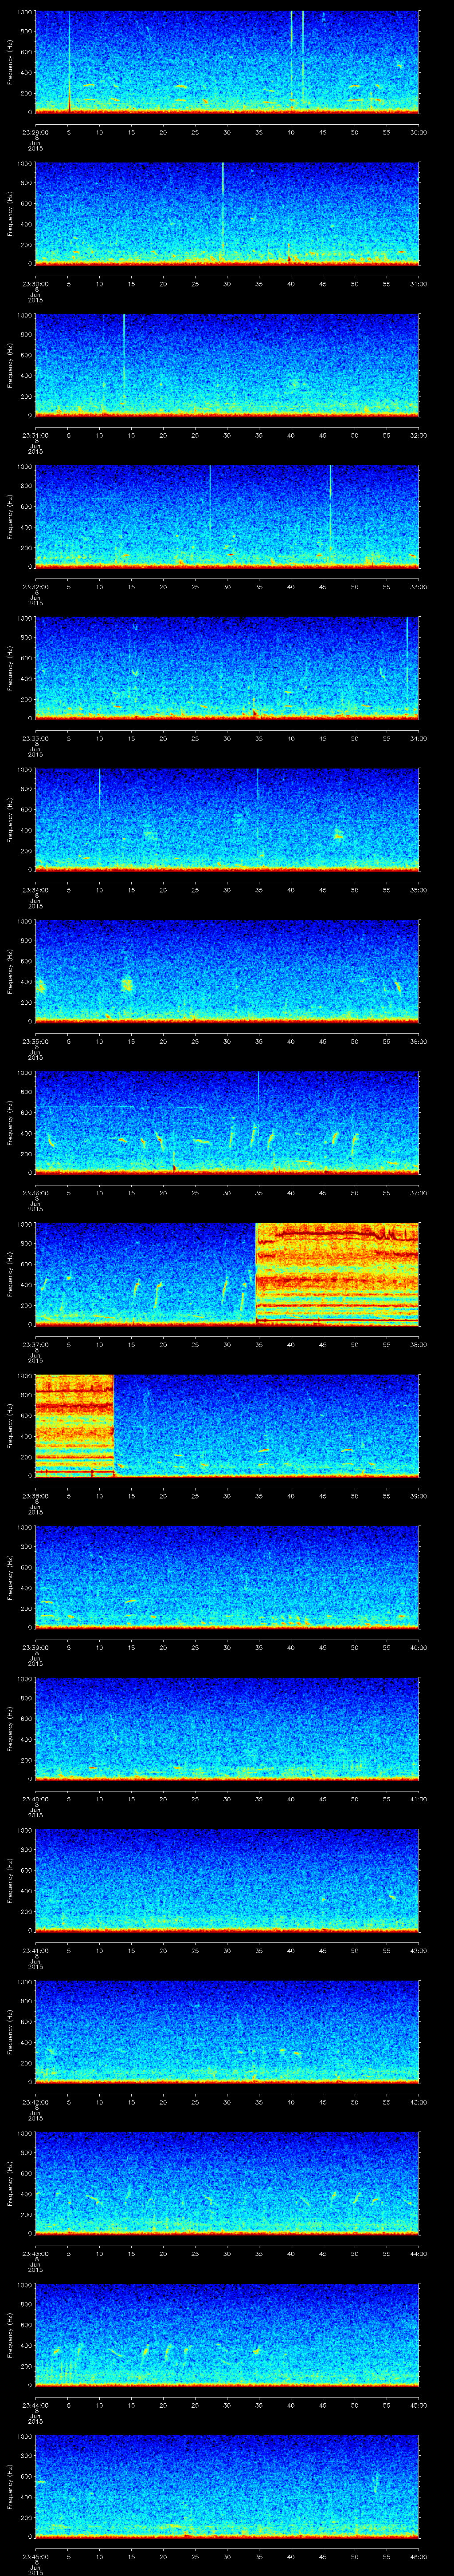454x2576 pixels.
Task: Select the 23:33:00 time axis label
Action: (x=35, y=738)
